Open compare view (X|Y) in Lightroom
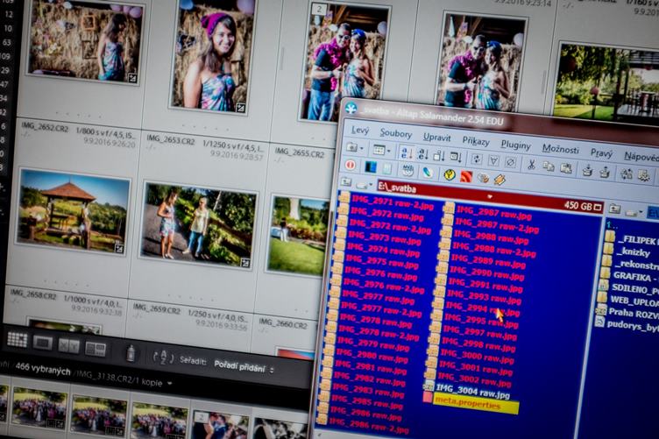Viewport: 659px width, 439px height. pyautogui.click(x=69, y=346)
